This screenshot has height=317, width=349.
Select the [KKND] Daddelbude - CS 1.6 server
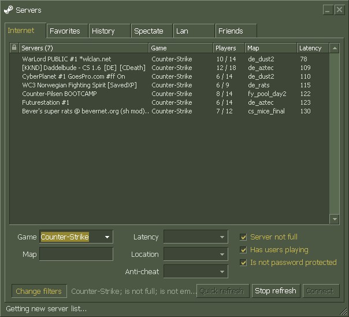(x=169, y=68)
